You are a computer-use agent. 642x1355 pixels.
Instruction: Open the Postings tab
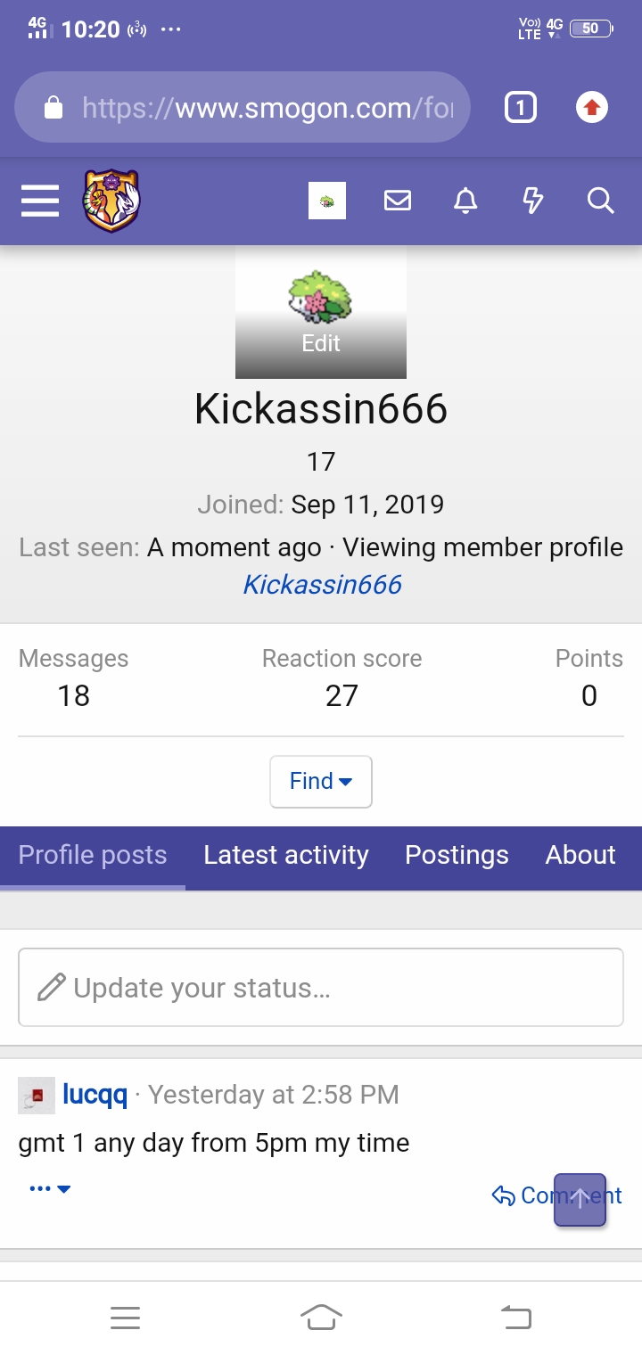click(457, 856)
